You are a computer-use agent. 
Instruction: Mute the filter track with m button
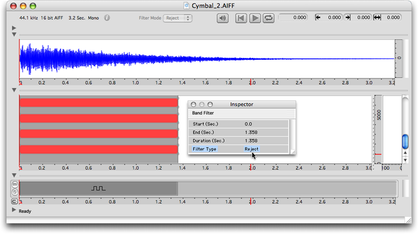[15, 184]
